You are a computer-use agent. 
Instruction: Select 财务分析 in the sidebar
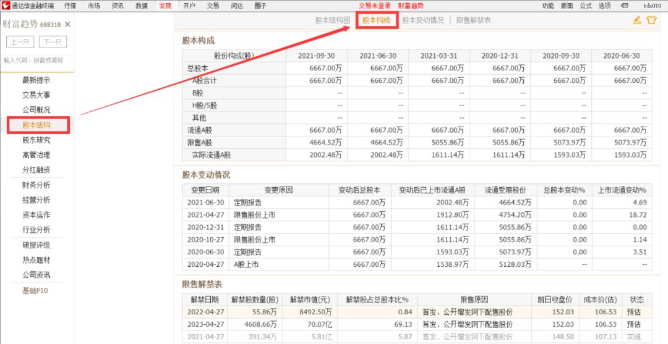36,185
